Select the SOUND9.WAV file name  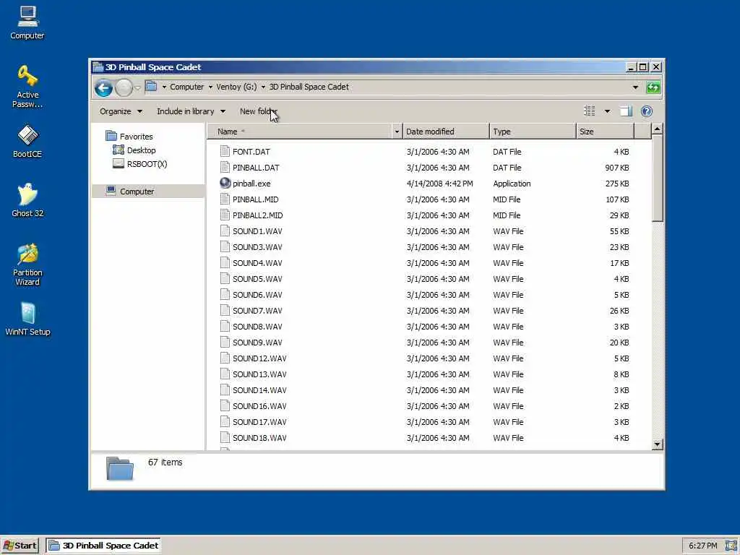coord(257,342)
